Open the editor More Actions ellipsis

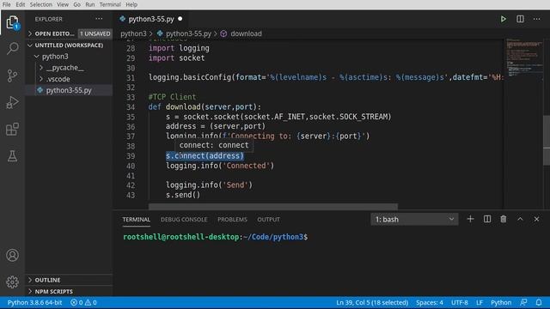pos(536,19)
